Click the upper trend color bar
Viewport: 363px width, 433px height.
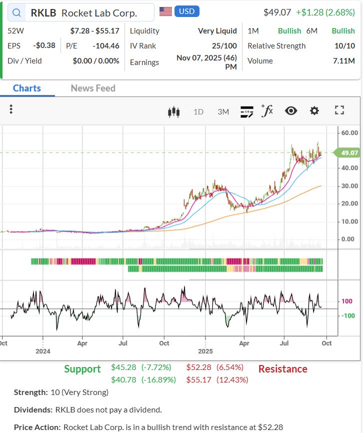tap(176, 261)
